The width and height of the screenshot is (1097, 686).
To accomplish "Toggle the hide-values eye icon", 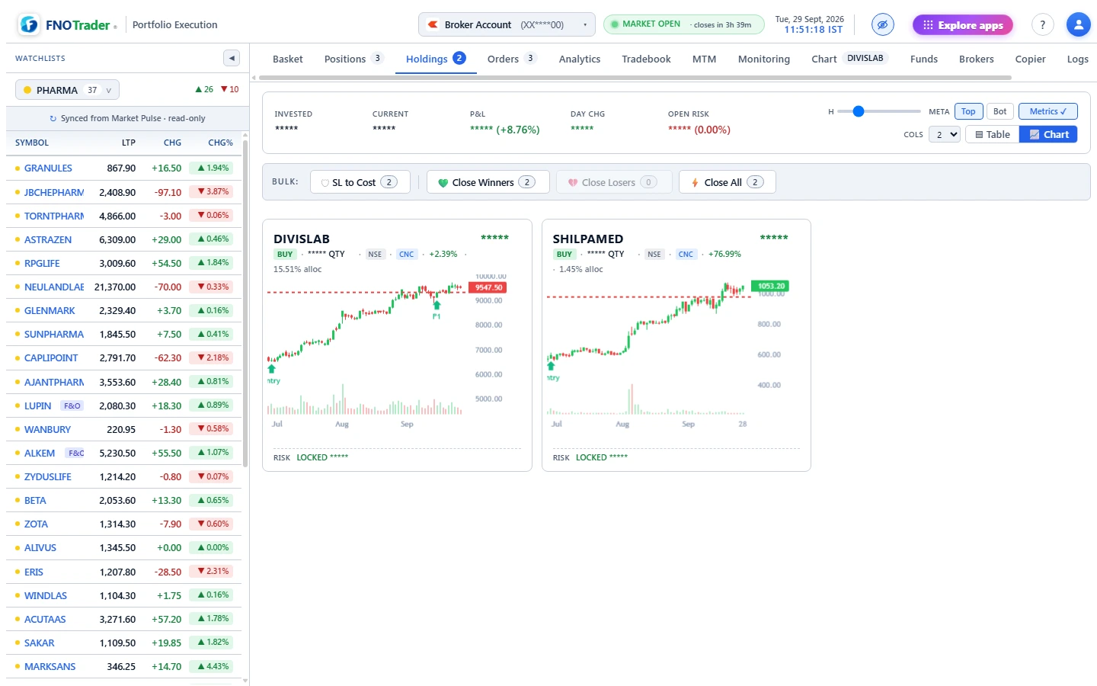I will 882,24.
